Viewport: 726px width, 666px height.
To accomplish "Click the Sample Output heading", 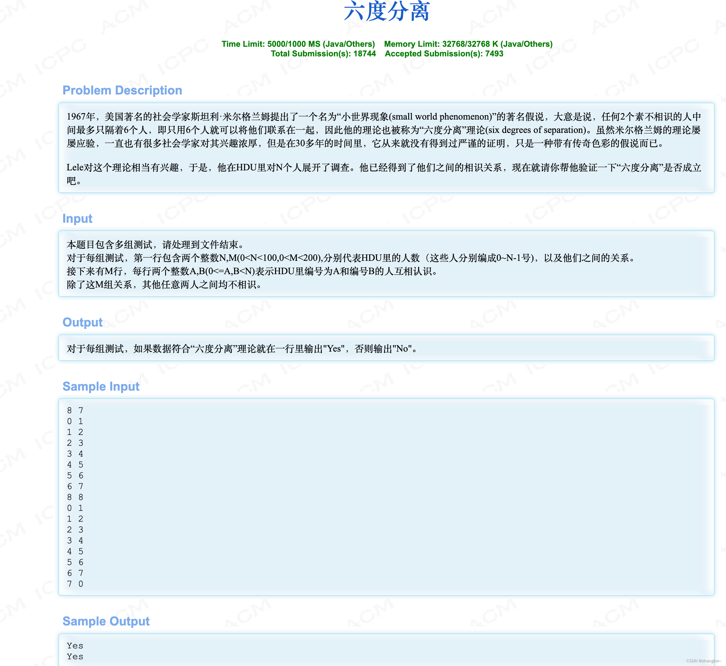I will [x=106, y=621].
